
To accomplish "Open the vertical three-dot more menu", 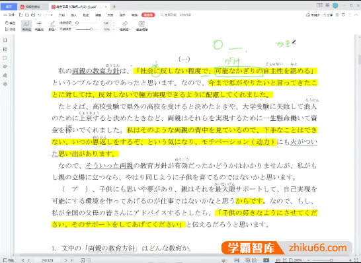I will click(350, 15).
